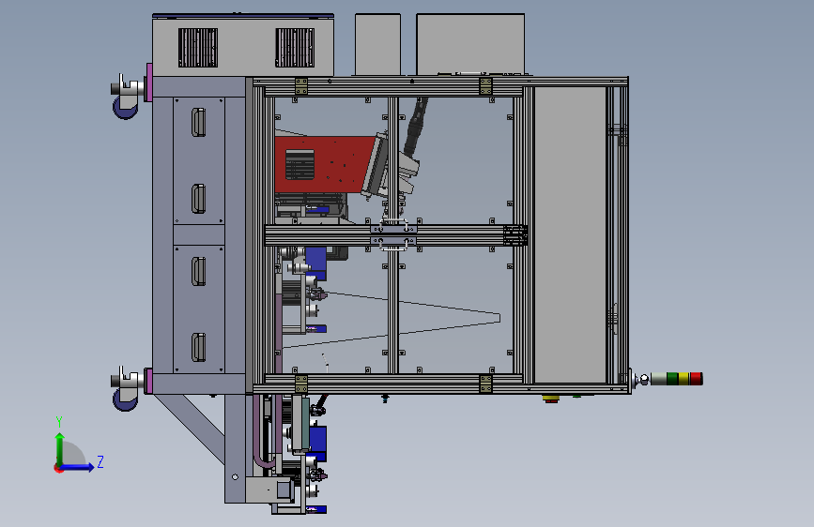This screenshot has height=527, width=814.
Task: Click the blue Z axis arrow of triad
Action: [79, 467]
